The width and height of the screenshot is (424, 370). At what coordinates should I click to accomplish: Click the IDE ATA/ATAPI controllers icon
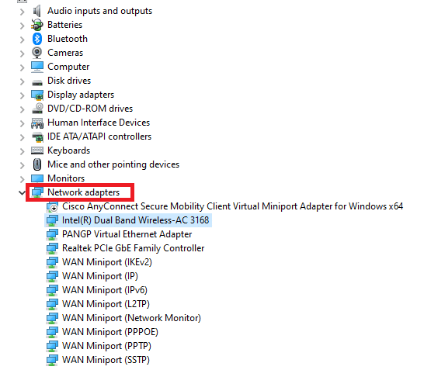coord(37,137)
